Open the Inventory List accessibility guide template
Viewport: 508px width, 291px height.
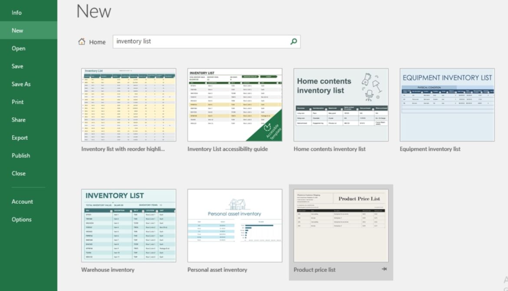234,104
